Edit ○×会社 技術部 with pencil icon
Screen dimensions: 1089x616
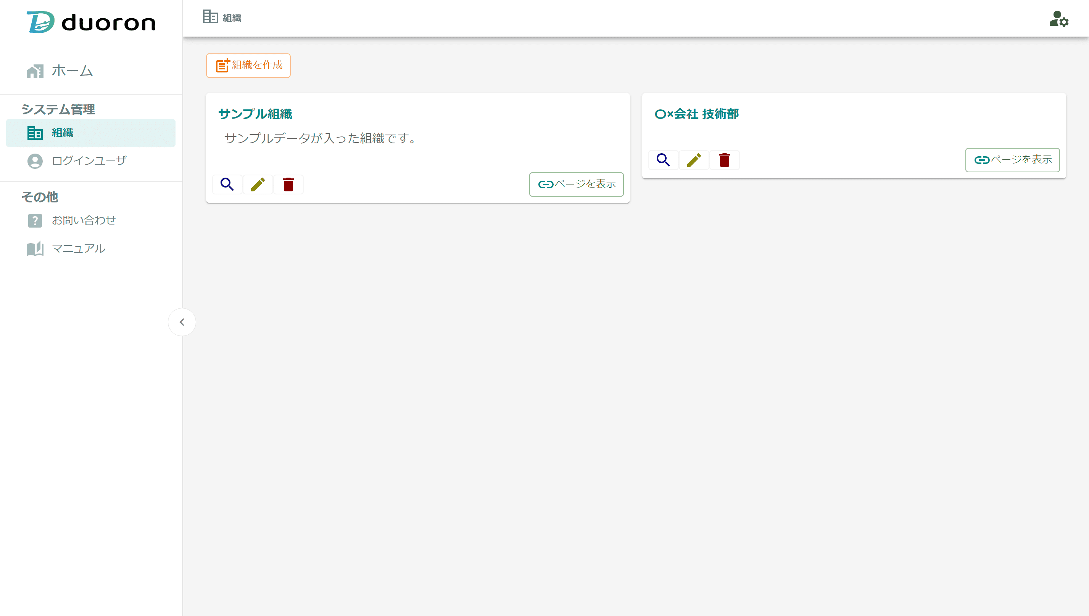point(694,160)
